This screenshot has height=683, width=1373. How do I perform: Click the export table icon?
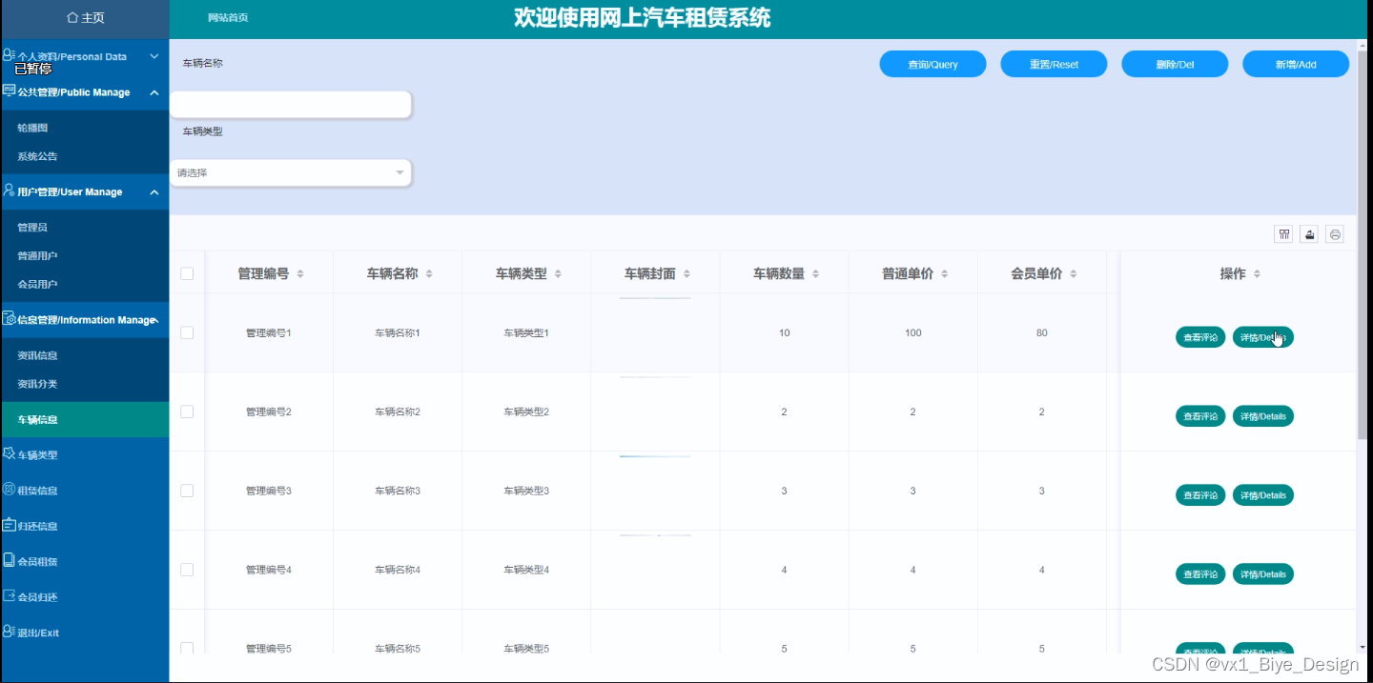1309,234
